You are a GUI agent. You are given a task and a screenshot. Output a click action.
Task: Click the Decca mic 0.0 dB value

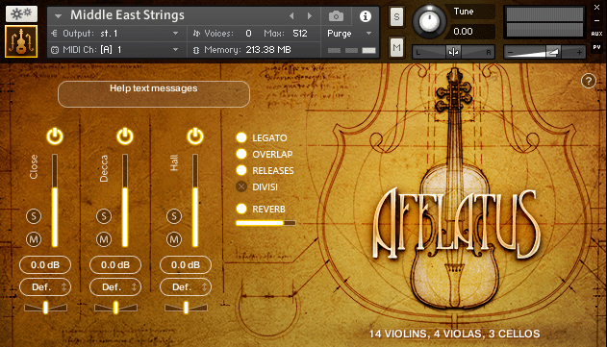click(115, 265)
